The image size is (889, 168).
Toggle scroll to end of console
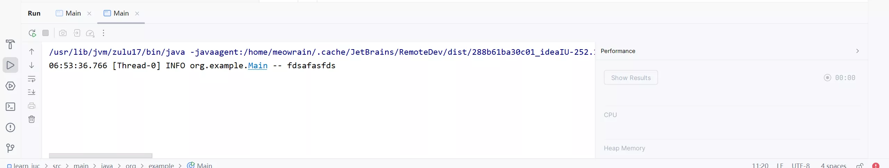32,92
